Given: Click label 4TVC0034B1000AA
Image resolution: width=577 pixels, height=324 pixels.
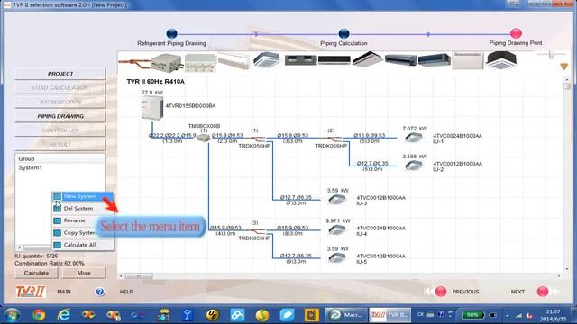Looking at the screenshot, I should [x=380, y=228].
